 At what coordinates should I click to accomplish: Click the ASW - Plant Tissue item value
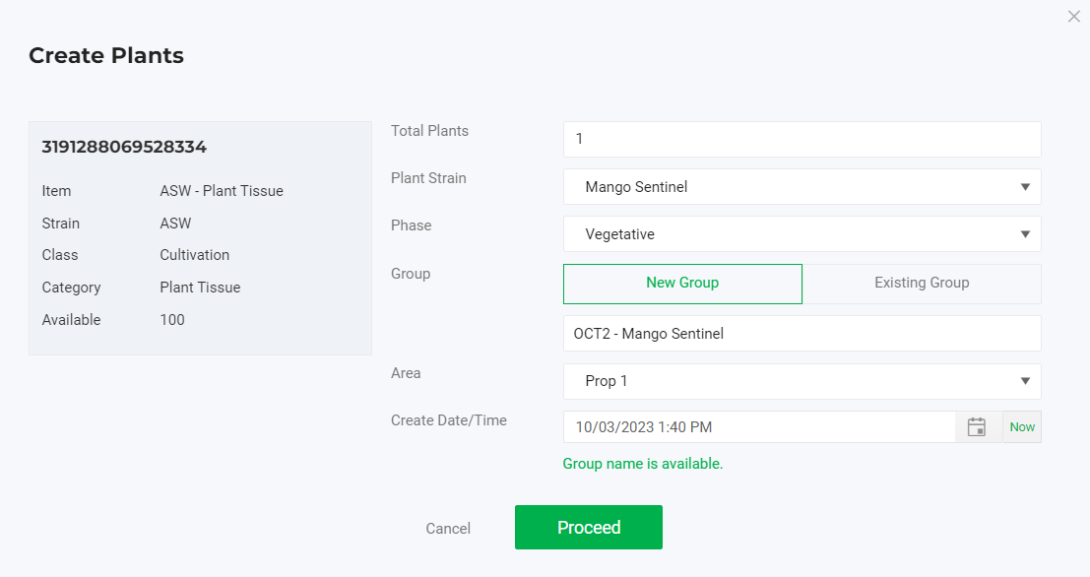tap(222, 191)
